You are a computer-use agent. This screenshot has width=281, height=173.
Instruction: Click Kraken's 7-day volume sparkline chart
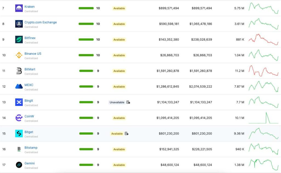264,8
